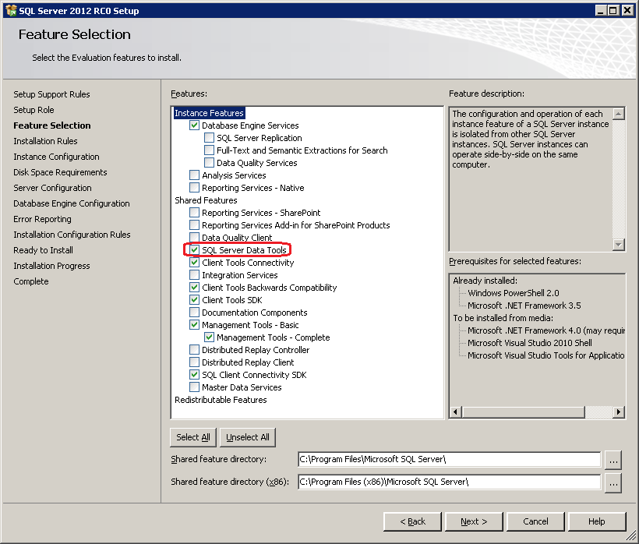The width and height of the screenshot is (639, 544).
Task: Click the Ready to Install step
Action: [43, 250]
